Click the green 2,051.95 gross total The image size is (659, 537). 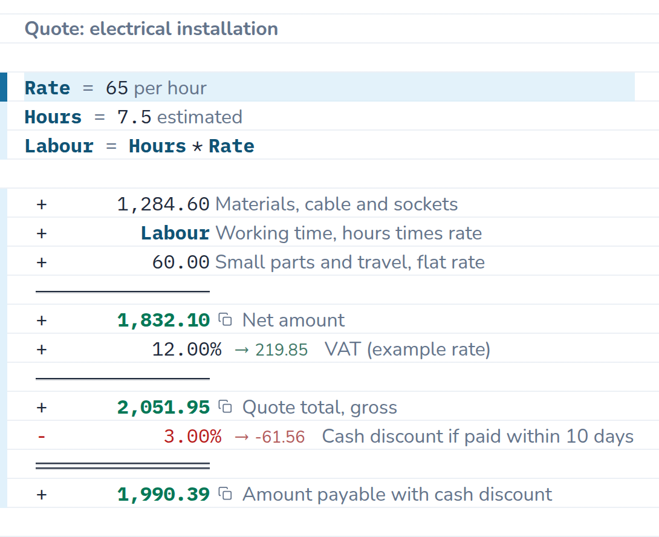click(163, 408)
